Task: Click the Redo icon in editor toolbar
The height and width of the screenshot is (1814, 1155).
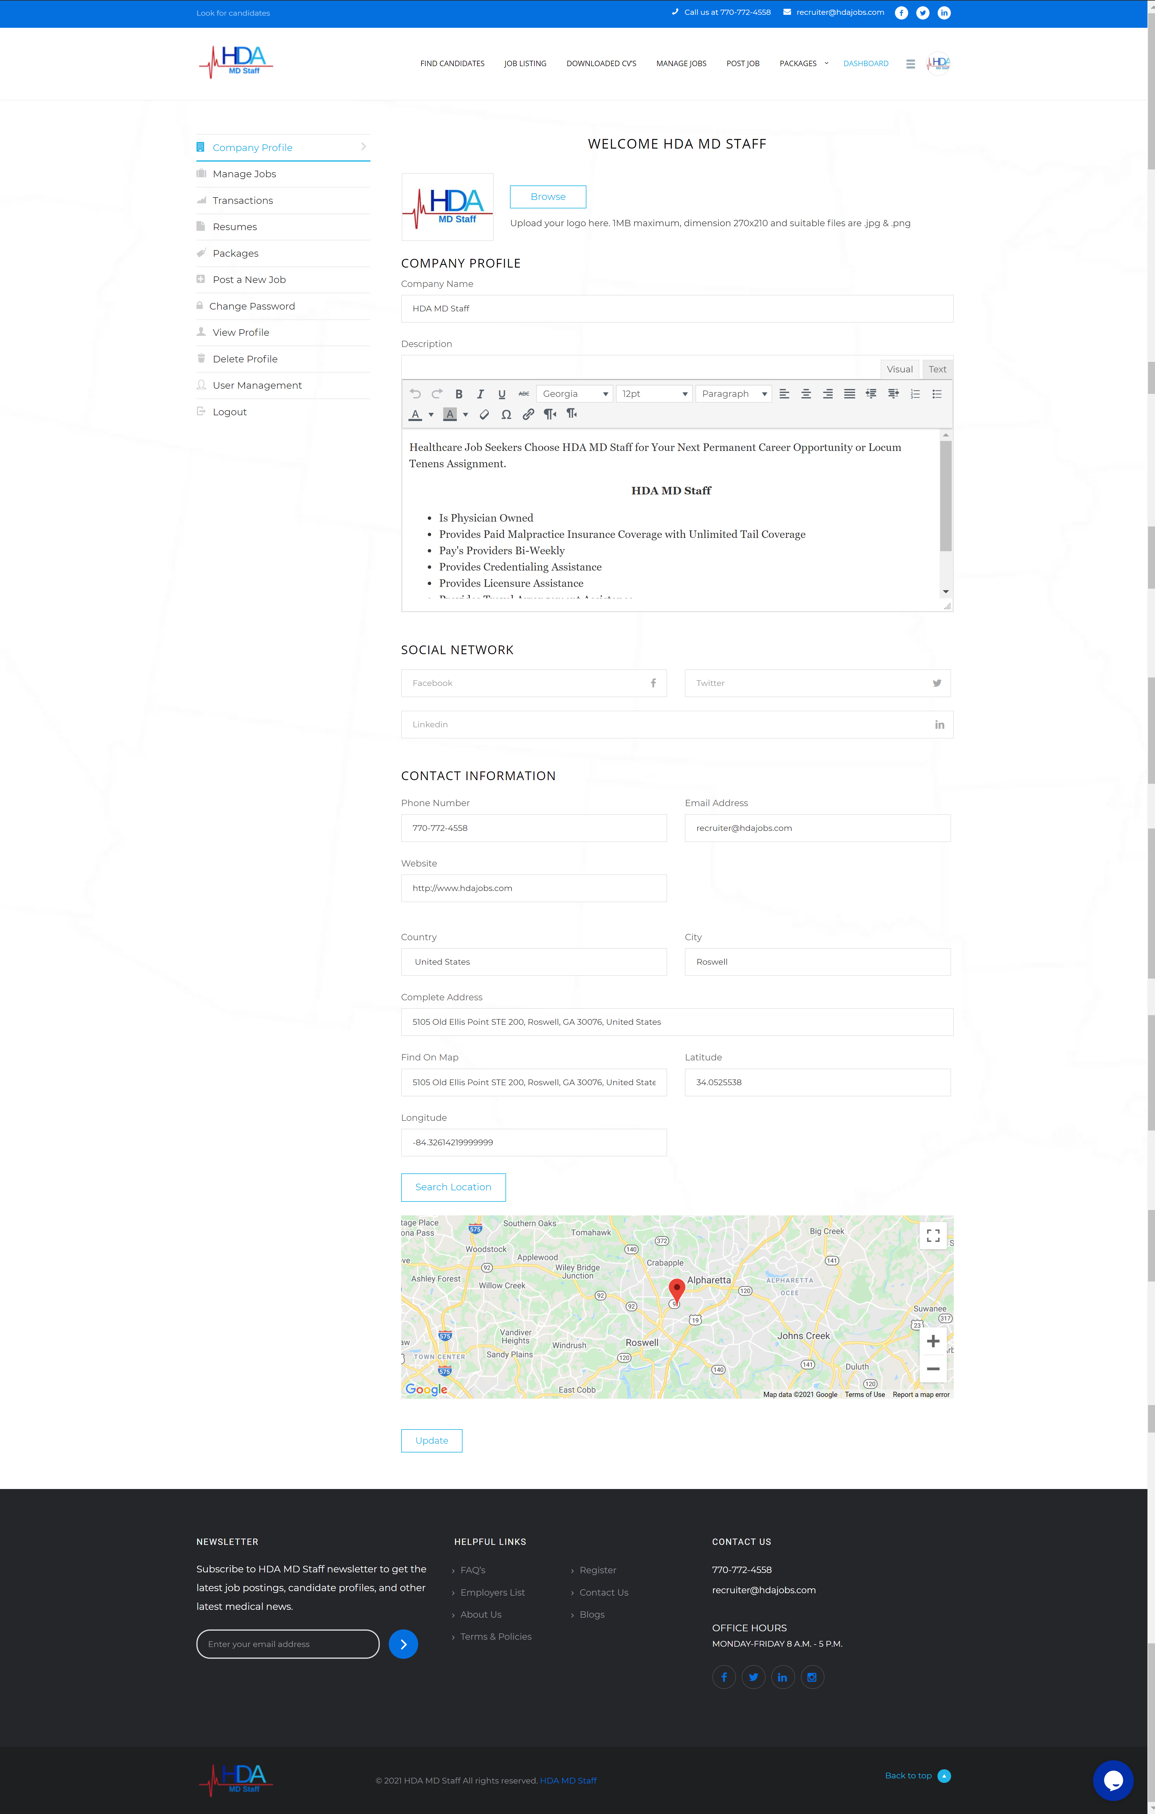Action: (437, 393)
